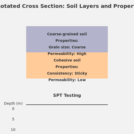This screenshot has height=134, width=134.
Task: Click the black horizontal SPT line
Action: 67,105
